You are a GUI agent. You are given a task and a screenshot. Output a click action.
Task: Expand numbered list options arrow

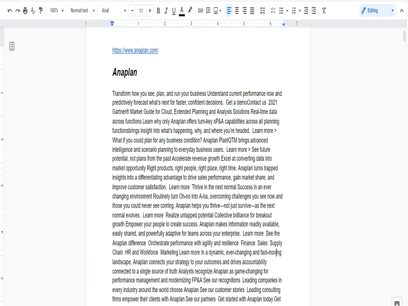point(300,11)
